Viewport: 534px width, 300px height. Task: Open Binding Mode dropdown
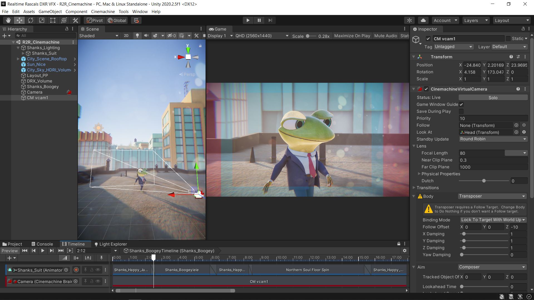(x=493, y=220)
